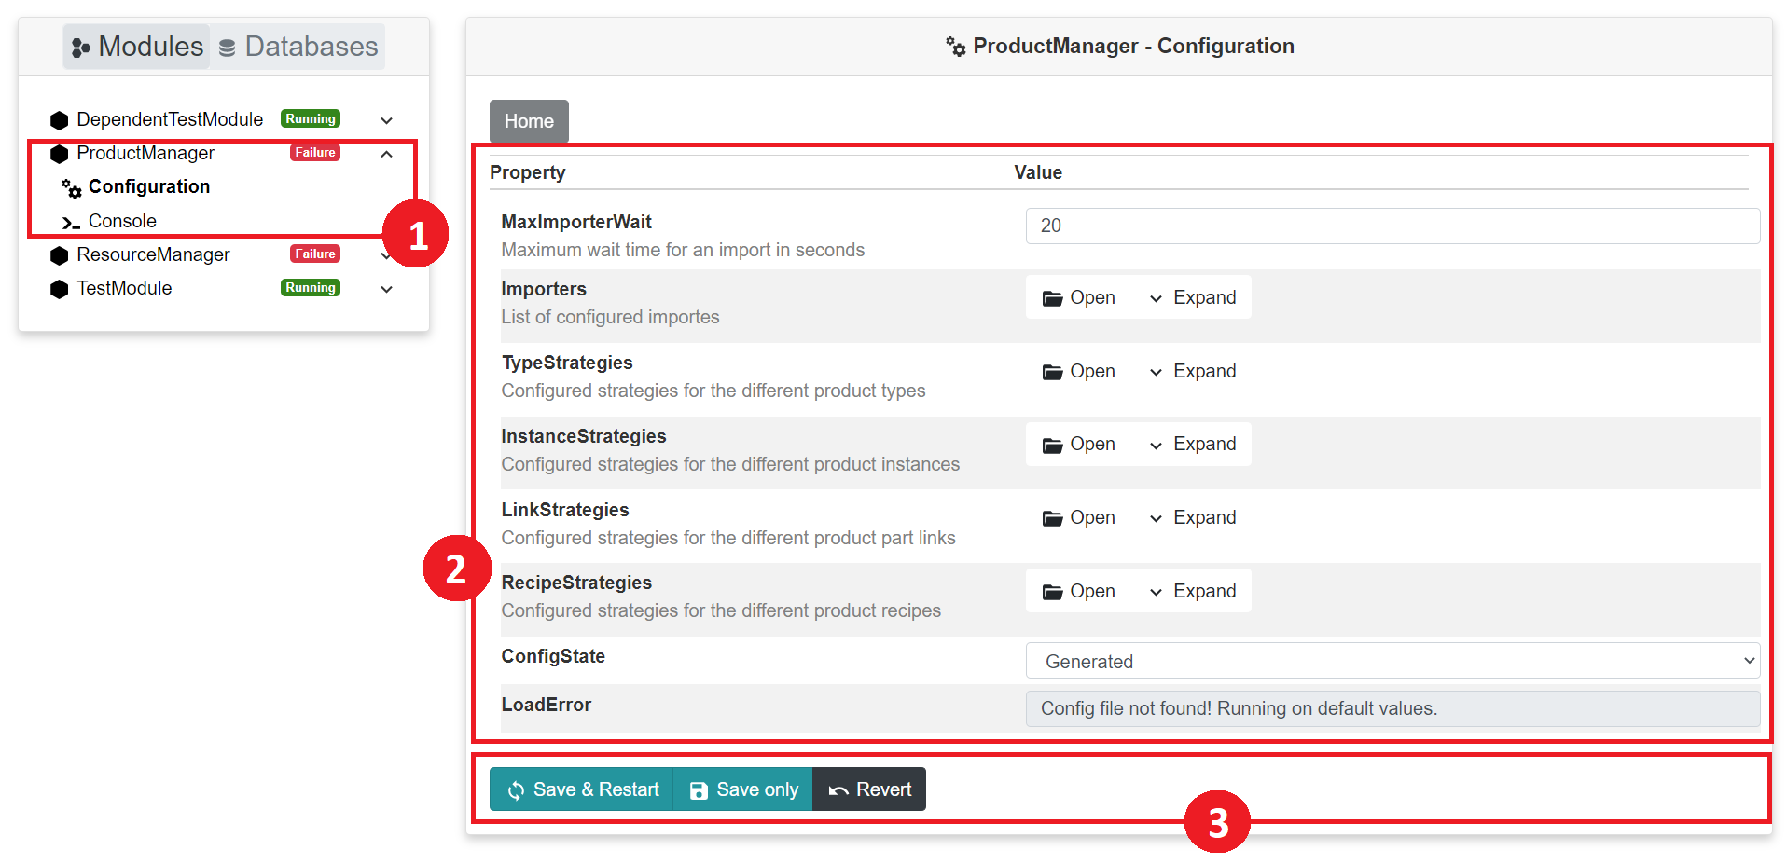
Task: Click the 'List of configured importes' description
Action: pyautogui.click(x=610, y=317)
